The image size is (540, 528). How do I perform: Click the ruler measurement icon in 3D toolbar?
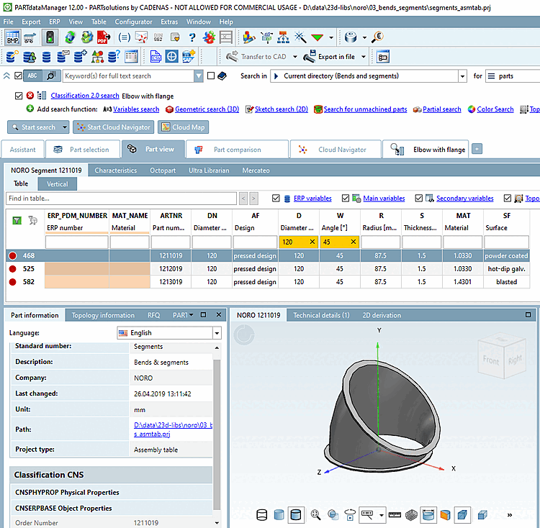point(394,514)
